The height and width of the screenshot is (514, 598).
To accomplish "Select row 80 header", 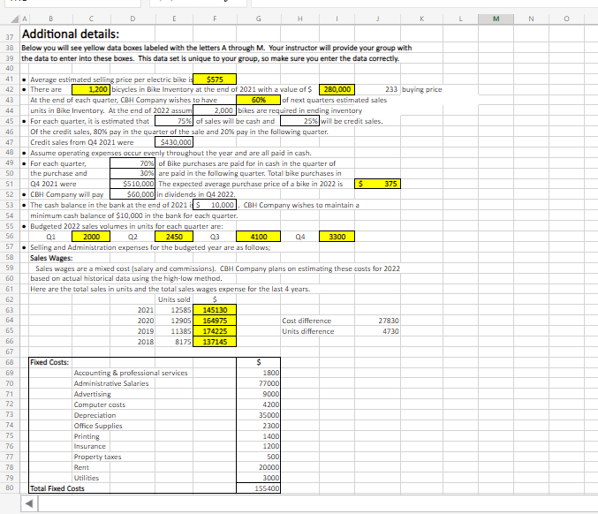I will (10, 488).
